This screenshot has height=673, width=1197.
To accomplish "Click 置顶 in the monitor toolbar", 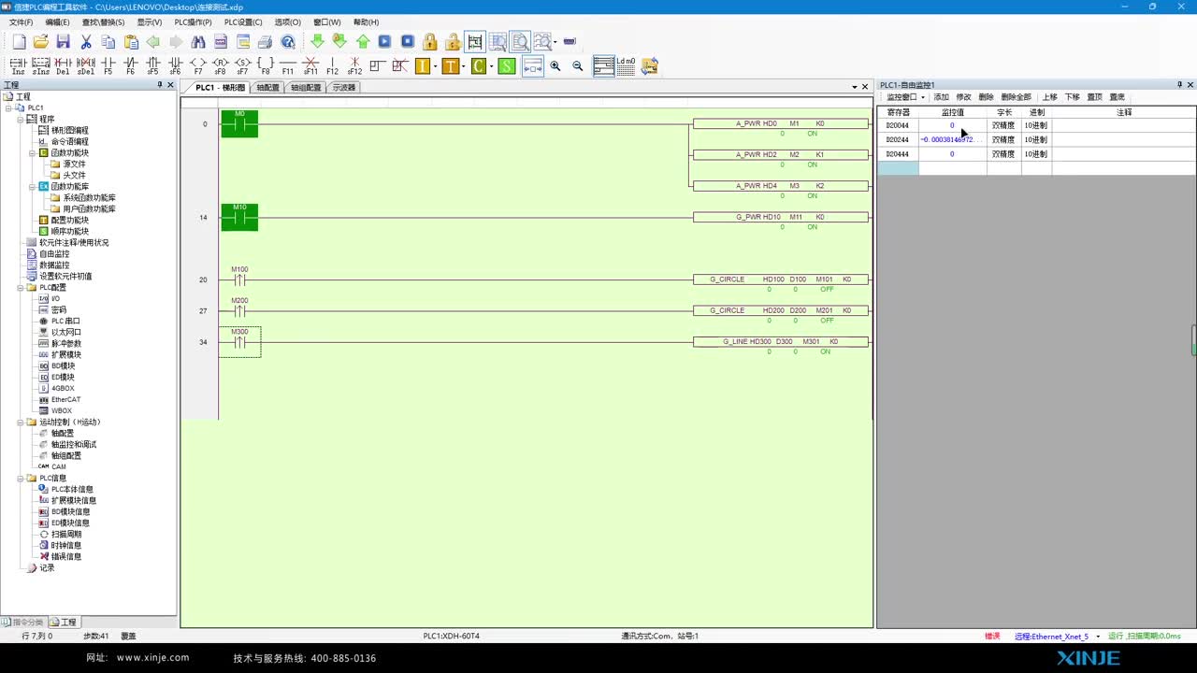I will pos(1094,97).
